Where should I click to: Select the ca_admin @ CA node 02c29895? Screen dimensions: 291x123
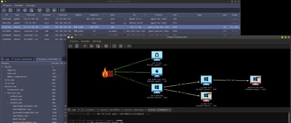click(x=206, y=80)
